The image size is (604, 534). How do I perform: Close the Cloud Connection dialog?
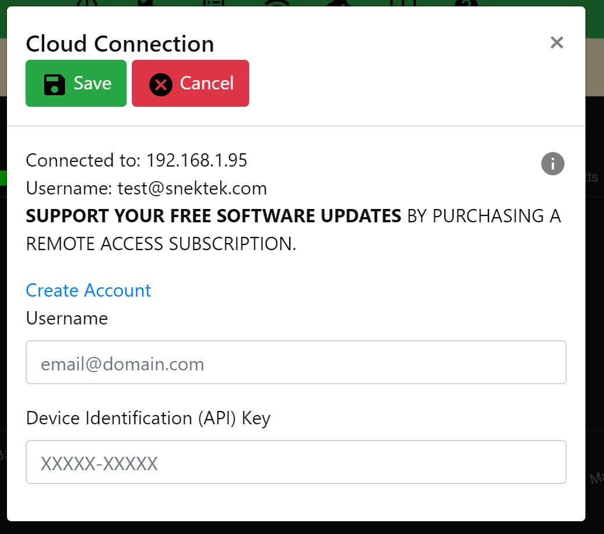coord(556,42)
